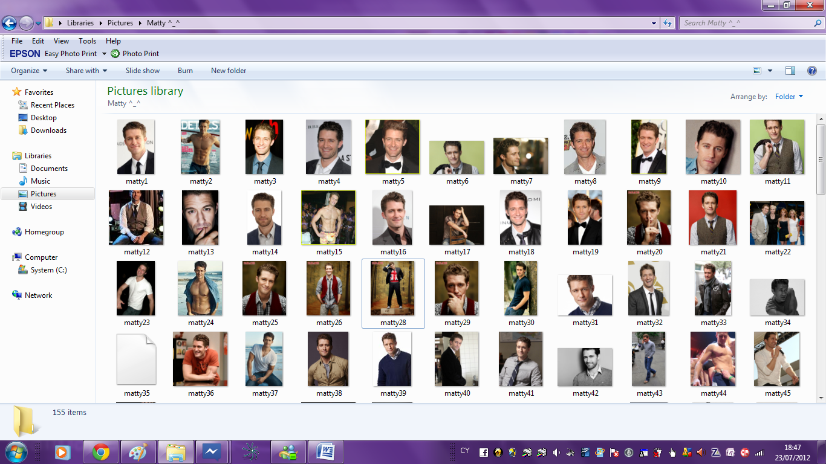Refresh the Matty ^_^ folder view
This screenshot has width=826, height=464.
pyautogui.click(x=668, y=23)
